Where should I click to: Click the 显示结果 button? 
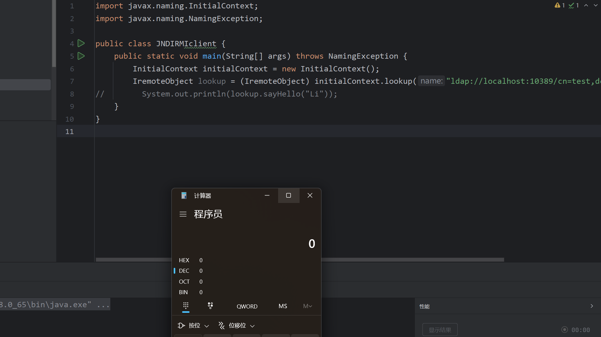(440, 330)
